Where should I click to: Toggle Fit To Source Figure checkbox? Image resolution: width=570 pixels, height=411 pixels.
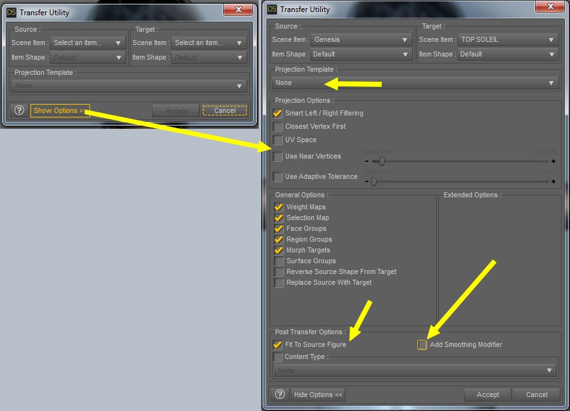click(x=278, y=344)
